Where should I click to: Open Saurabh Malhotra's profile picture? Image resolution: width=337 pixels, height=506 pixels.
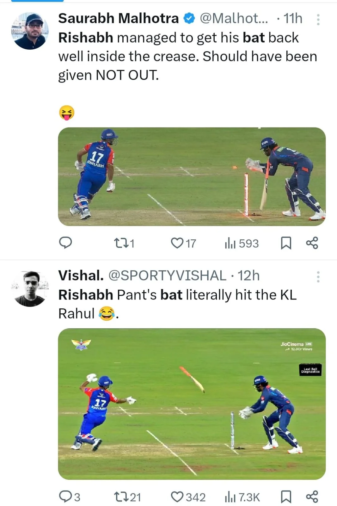[30, 31]
